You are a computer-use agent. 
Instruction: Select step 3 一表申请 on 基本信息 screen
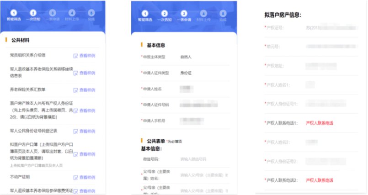184,16
